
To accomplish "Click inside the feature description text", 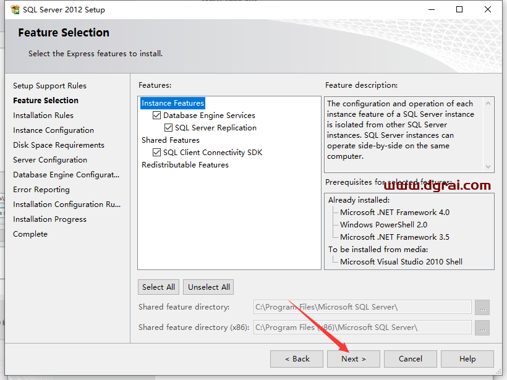I will click(x=400, y=130).
